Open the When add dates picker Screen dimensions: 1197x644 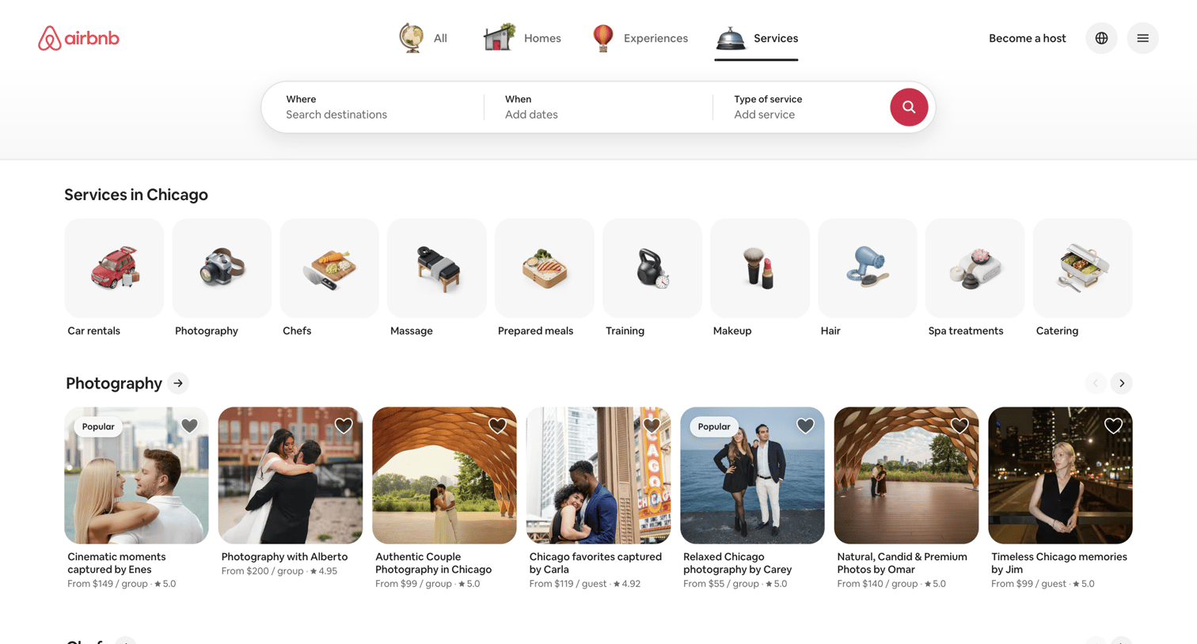click(598, 107)
